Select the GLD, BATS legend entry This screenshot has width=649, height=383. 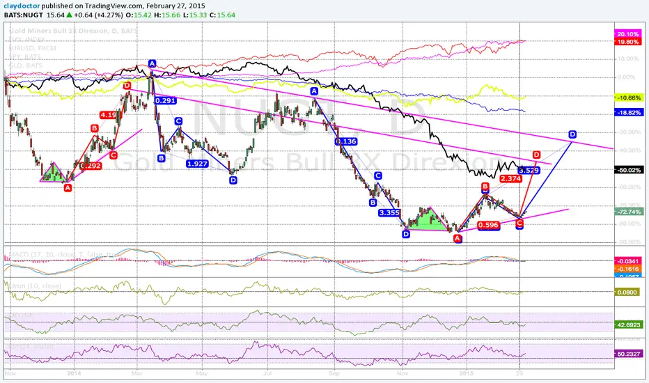click(26, 65)
